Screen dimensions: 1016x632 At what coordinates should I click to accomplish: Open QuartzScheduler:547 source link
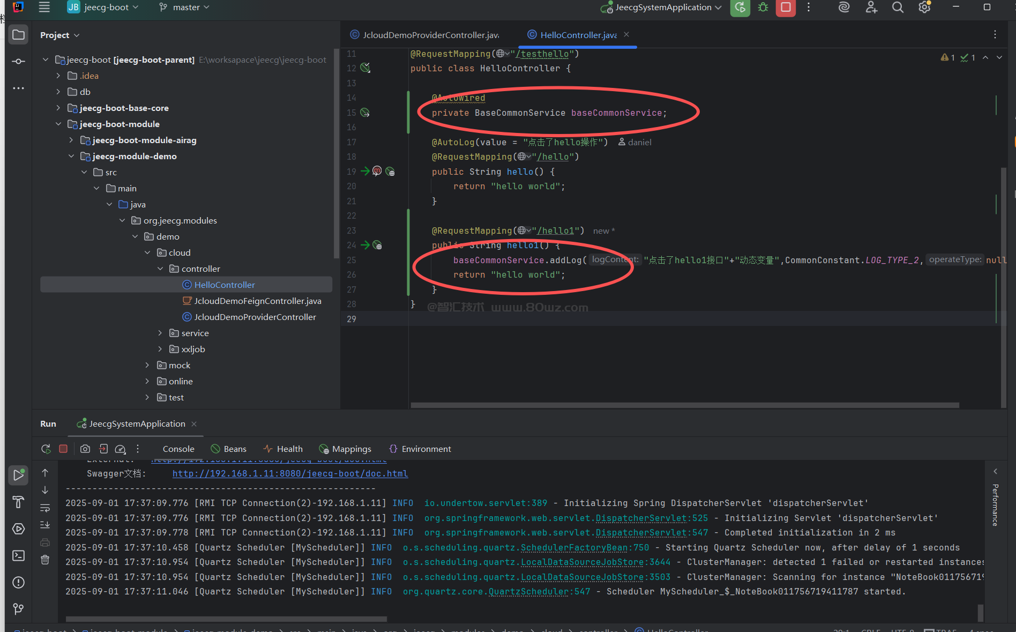(x=540, y=592)
